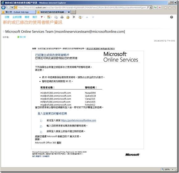
Task: Click the underlined link in the top notice line
Action: [x=101, y=49]
